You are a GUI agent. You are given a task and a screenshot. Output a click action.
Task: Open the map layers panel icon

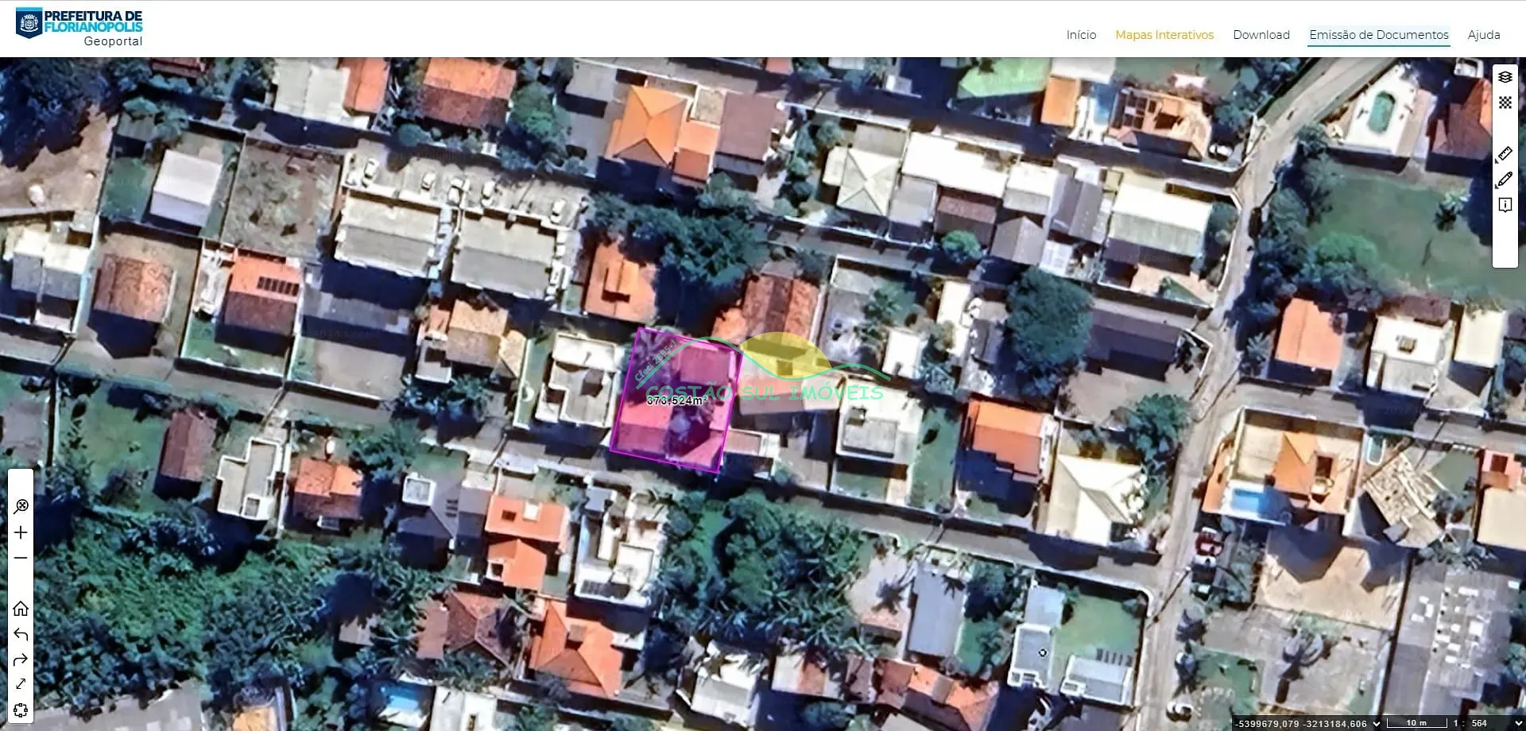coord(1505,77)
